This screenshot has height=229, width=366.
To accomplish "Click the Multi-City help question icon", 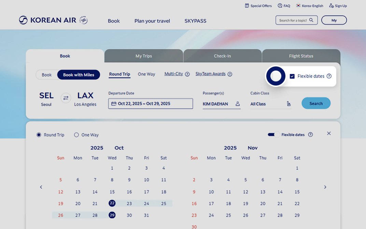I will 187,74.
